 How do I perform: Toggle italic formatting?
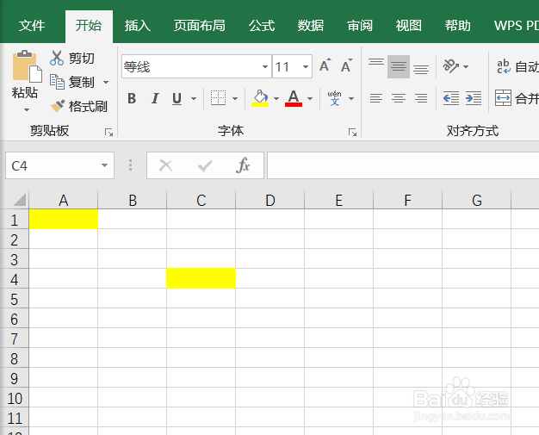pos(155,99)
